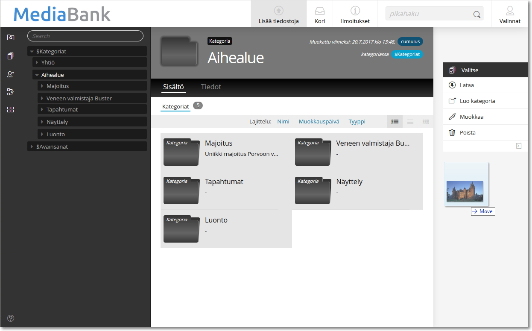Click the magnifier icon in pikahaku
Viewport: 532px width, 331px height.
477,15
